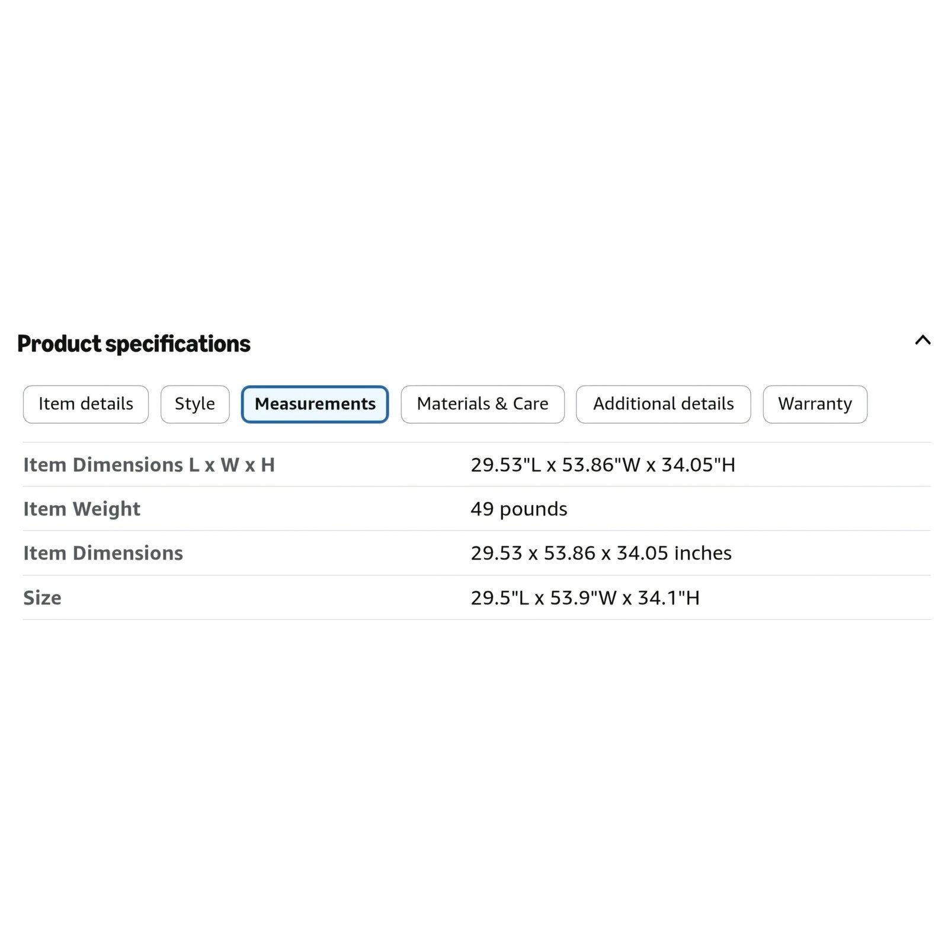View the Warranty tab
This screenshot has width=948, height=948.
tap(815, 404)
